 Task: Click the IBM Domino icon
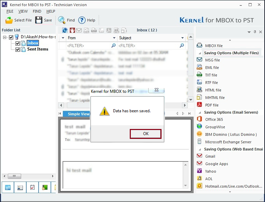click(199, 134)
